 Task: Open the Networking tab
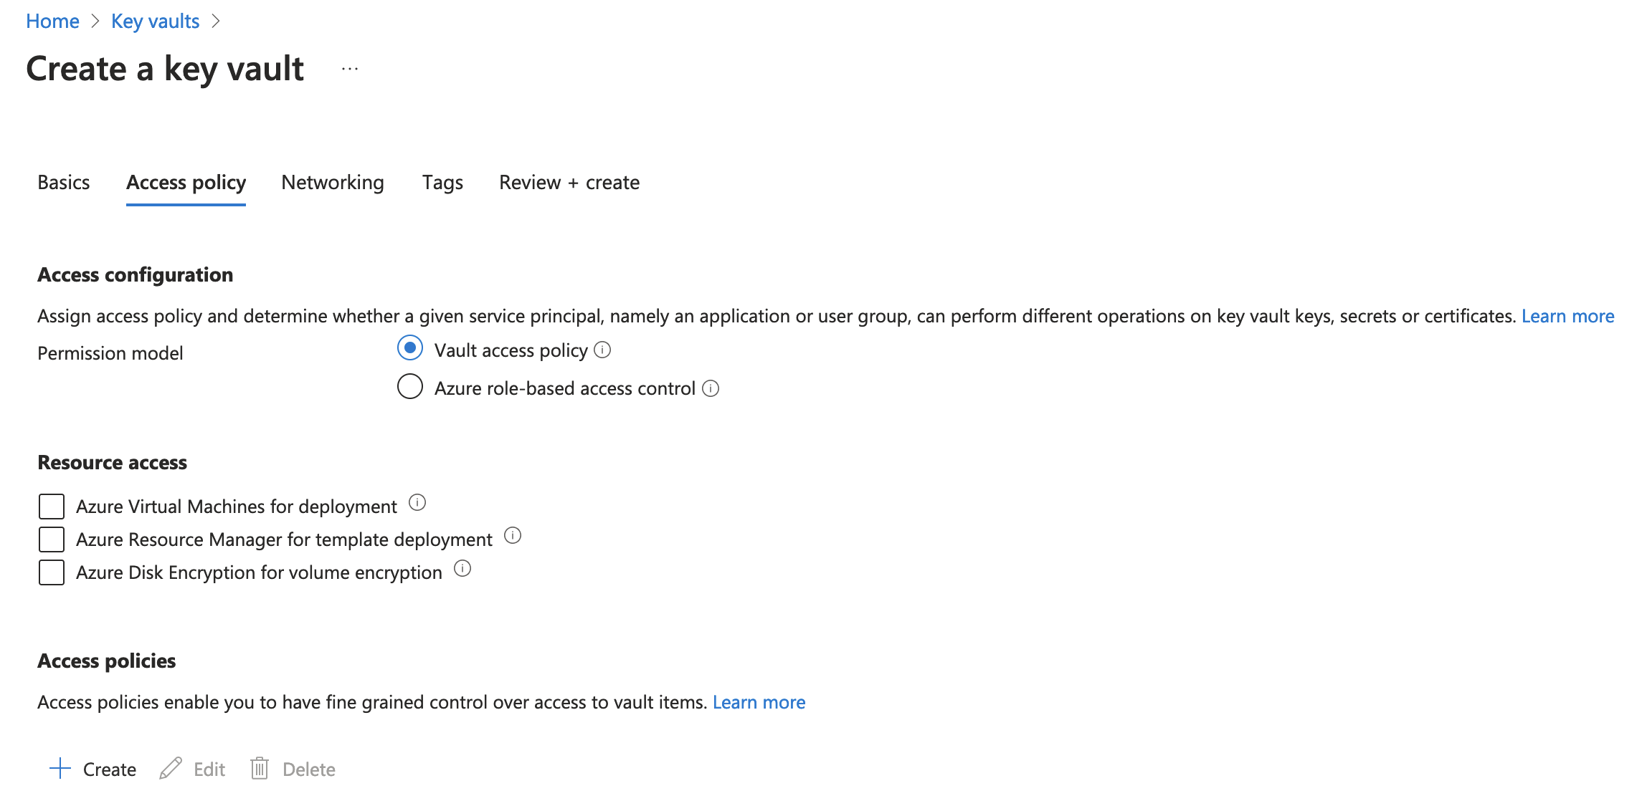[333, 183]
